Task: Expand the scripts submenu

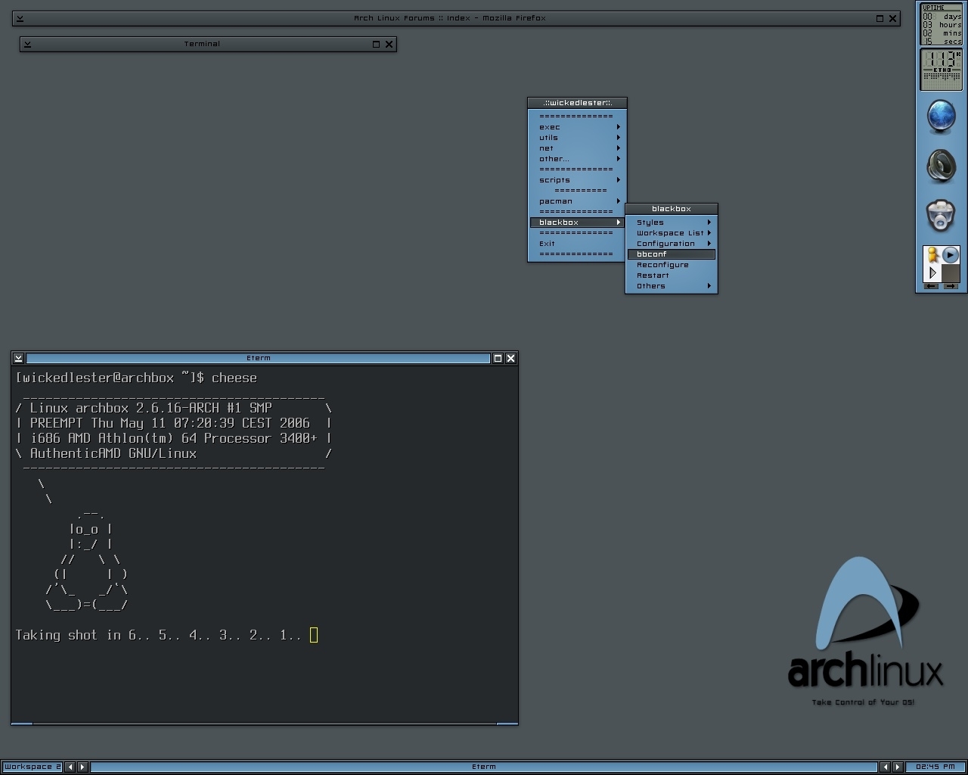Action: 577,180
